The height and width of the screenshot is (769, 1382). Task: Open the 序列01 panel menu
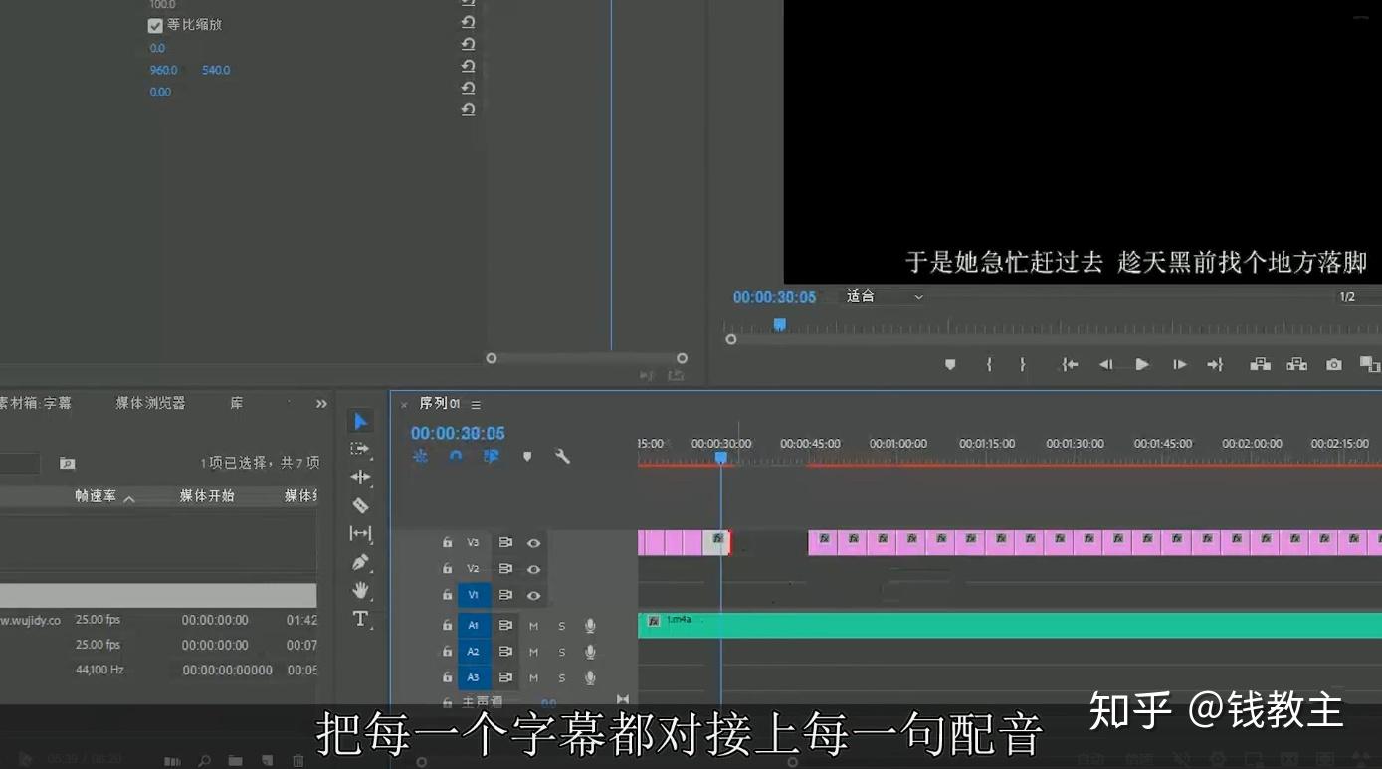476,405
